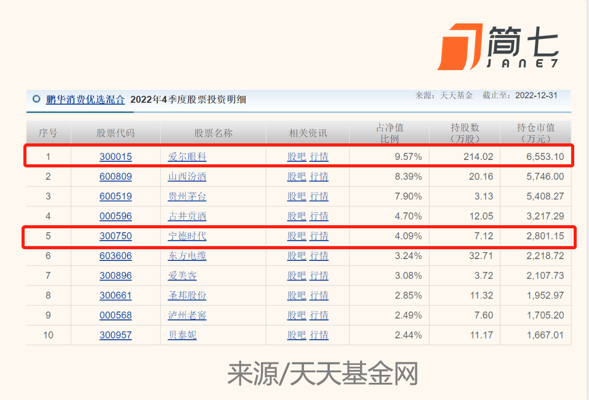The image size is (589, 400).
Task: Open 股吧 for 圣邦股份 row
Action: point(297,295)
